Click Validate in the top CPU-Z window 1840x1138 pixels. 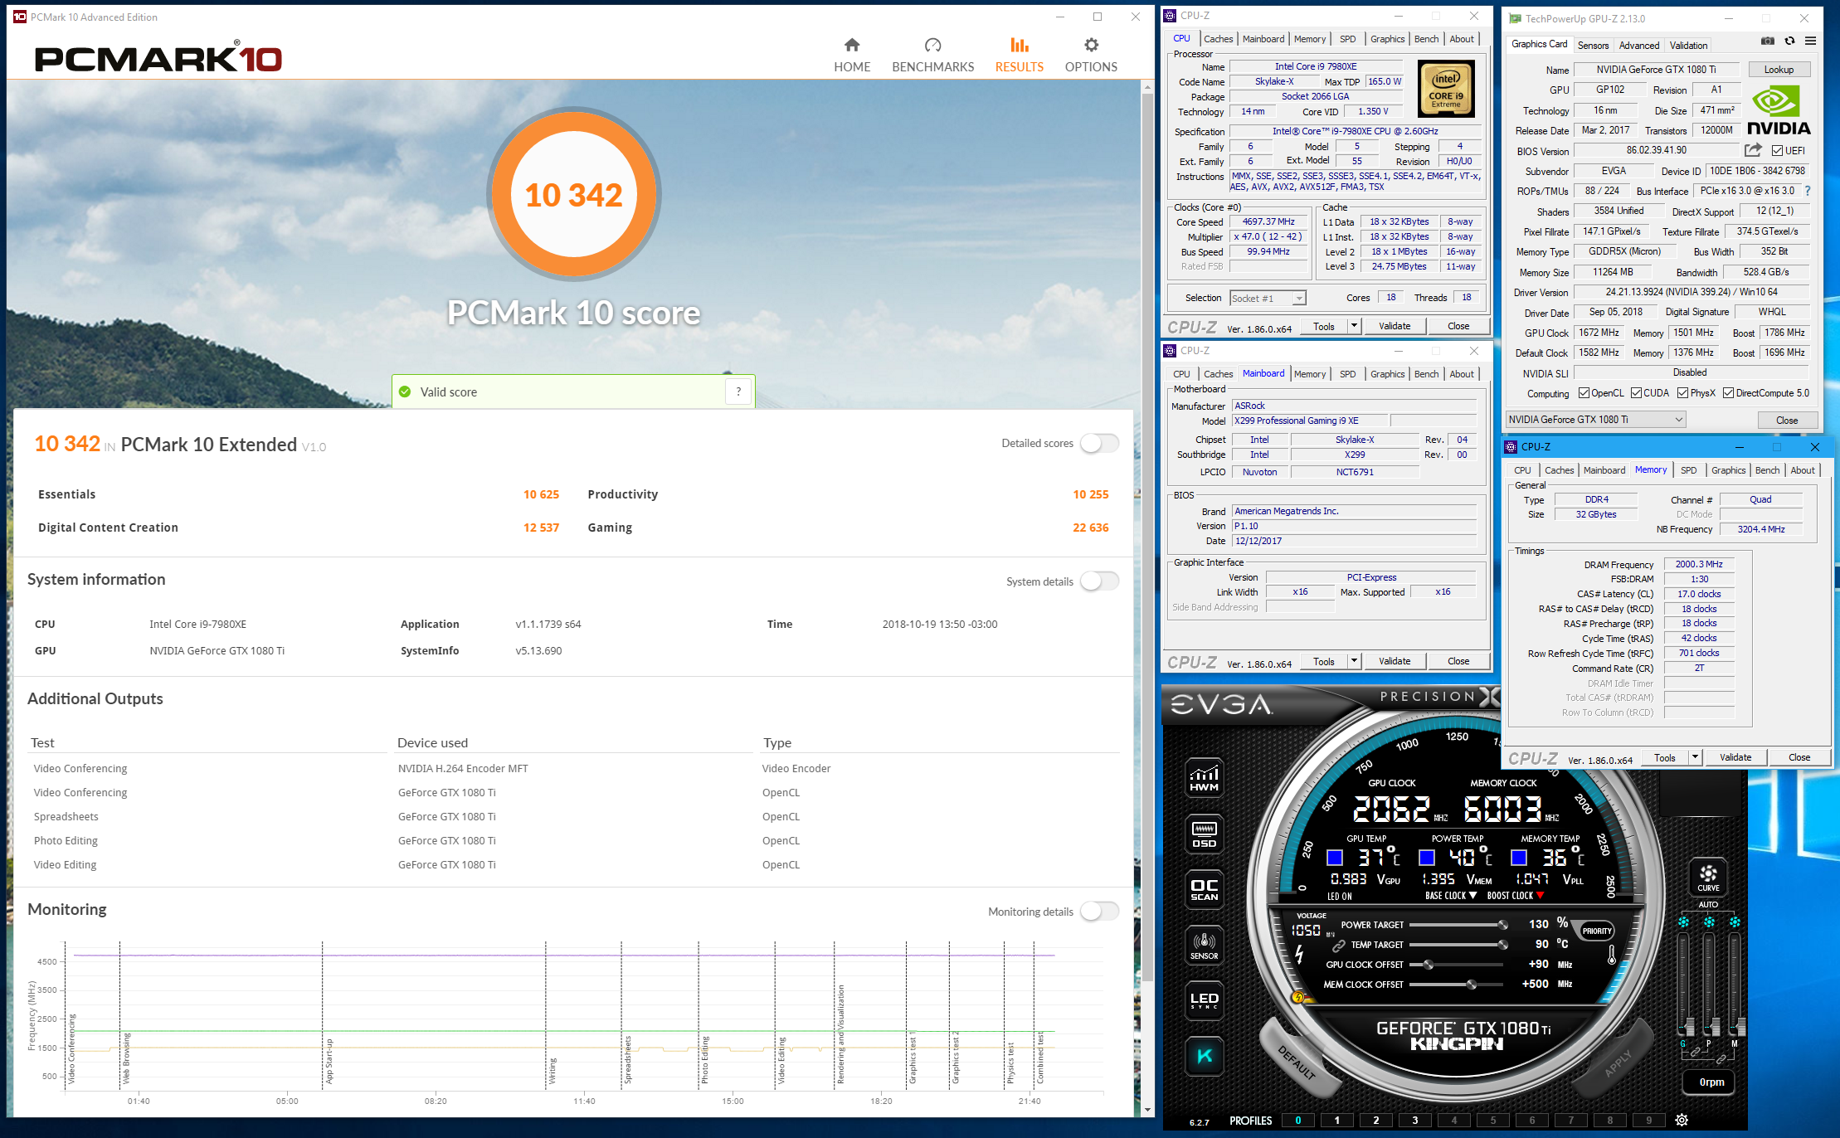click(x=1395, y=326)
